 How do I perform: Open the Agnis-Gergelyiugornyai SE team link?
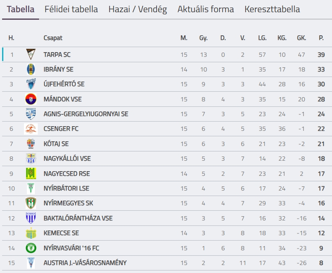[x=86, y=114]
